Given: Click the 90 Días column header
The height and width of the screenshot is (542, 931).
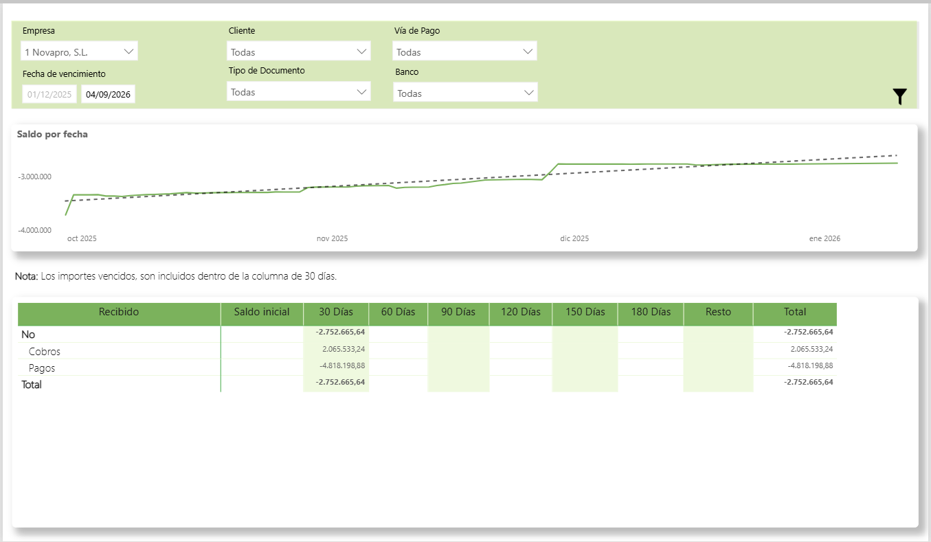Looking at the screenshot, I should (x=458, y=312).
